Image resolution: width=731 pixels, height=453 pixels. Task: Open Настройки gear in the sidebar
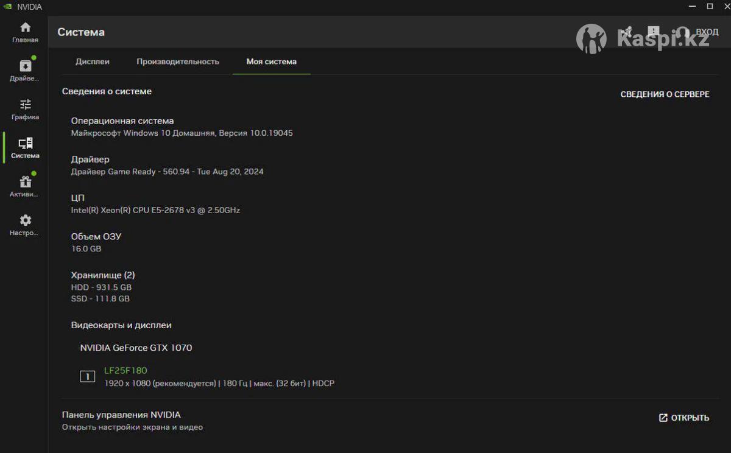(x=25, y=225)
